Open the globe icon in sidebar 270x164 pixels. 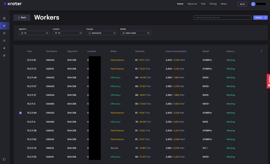tap(4, 56)
